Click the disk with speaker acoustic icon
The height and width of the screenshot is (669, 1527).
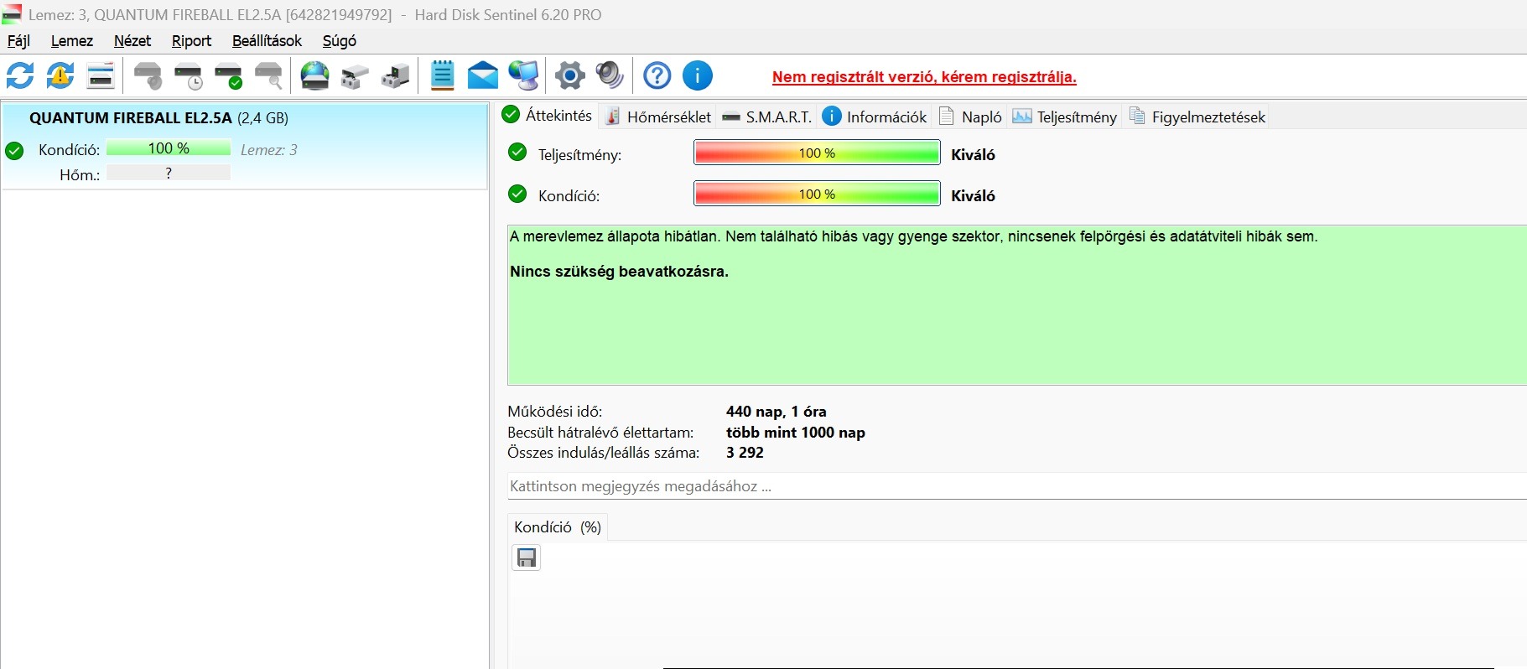(148, 75)
